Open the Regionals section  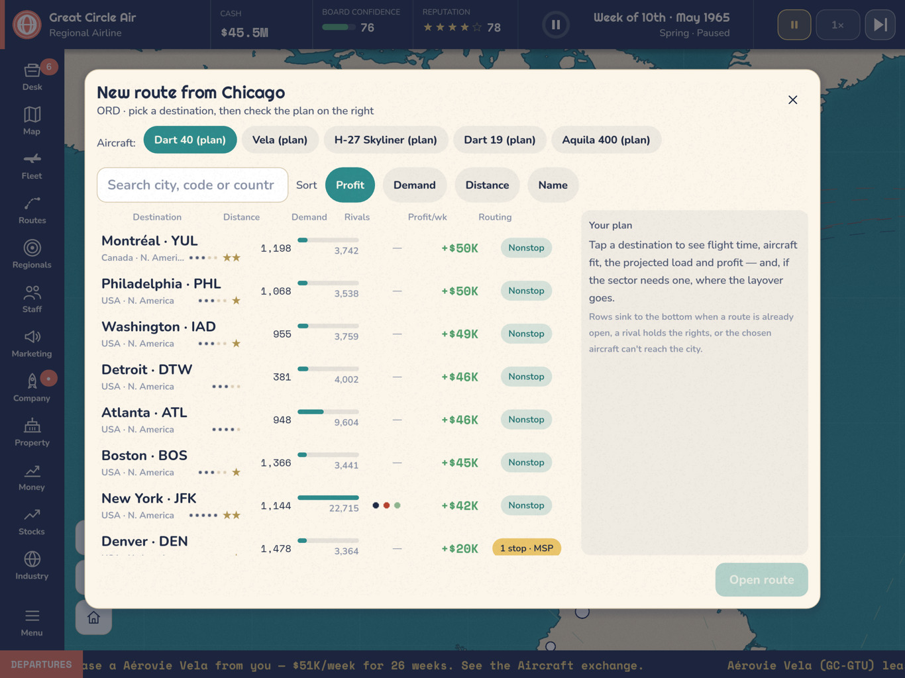(x=32, y=254)
